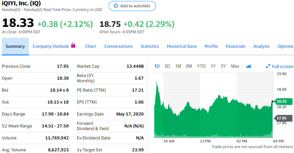The image size is (294, 153).
Task: Open the Historical Data tab
Action: coord(182,46)
